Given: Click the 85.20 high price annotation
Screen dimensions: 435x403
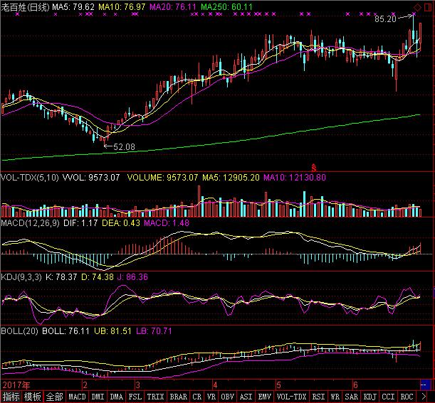Looking at the screenshot, I should tap(385, 18).
